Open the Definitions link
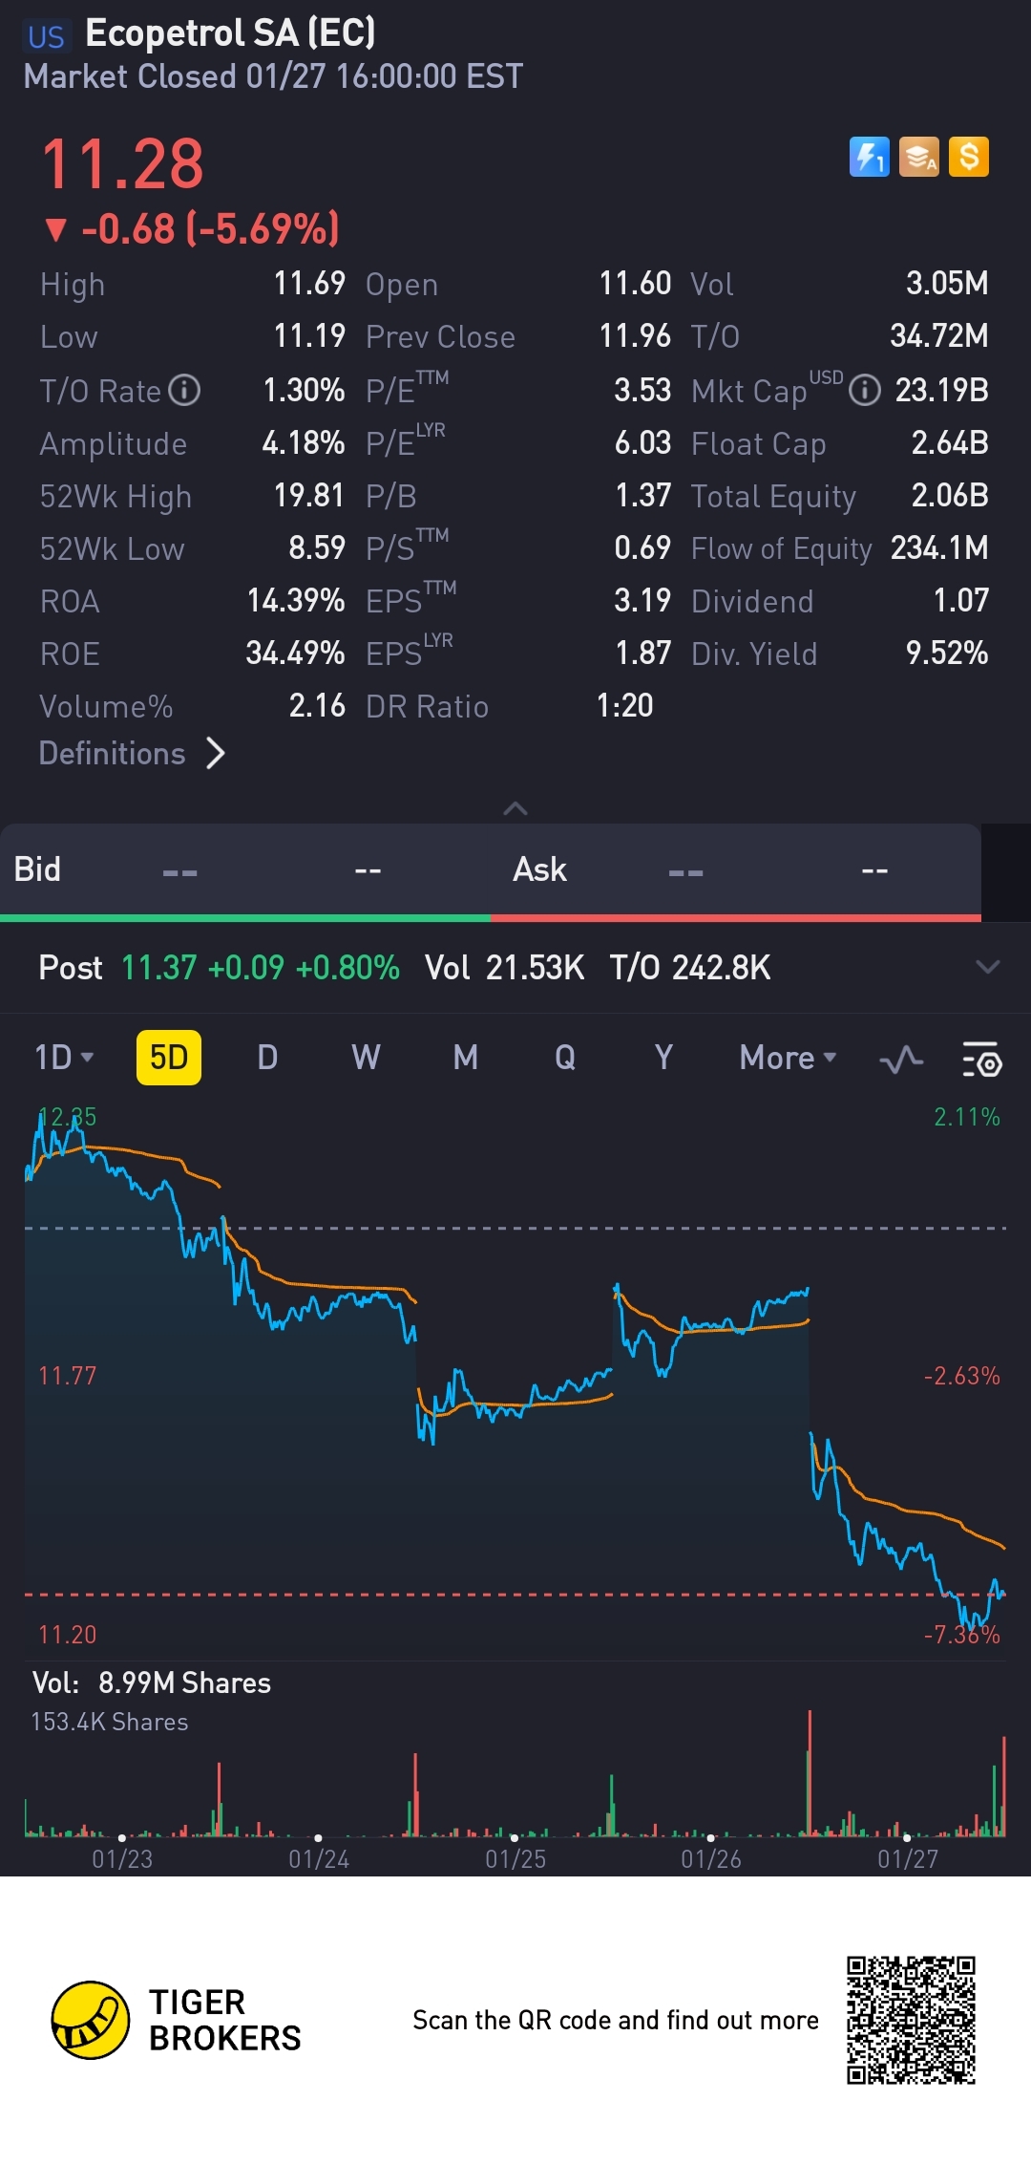The height and width of the screenshot is (2165, 1031). [132, 754]
